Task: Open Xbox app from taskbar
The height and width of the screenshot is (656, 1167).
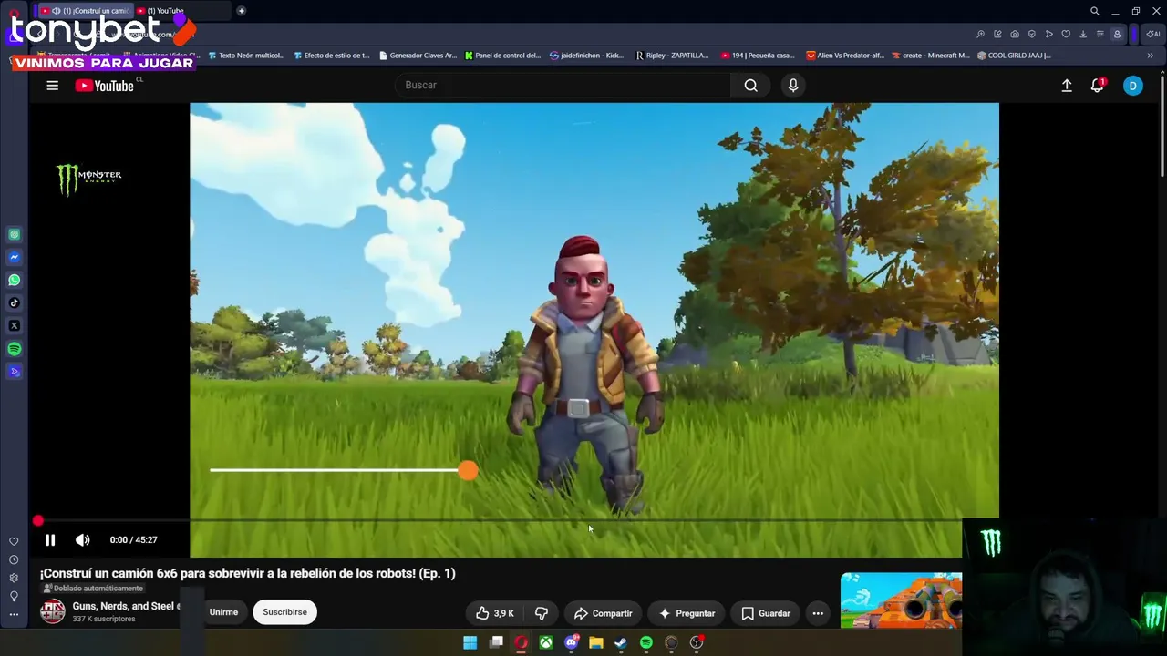Action: point(545,642)
